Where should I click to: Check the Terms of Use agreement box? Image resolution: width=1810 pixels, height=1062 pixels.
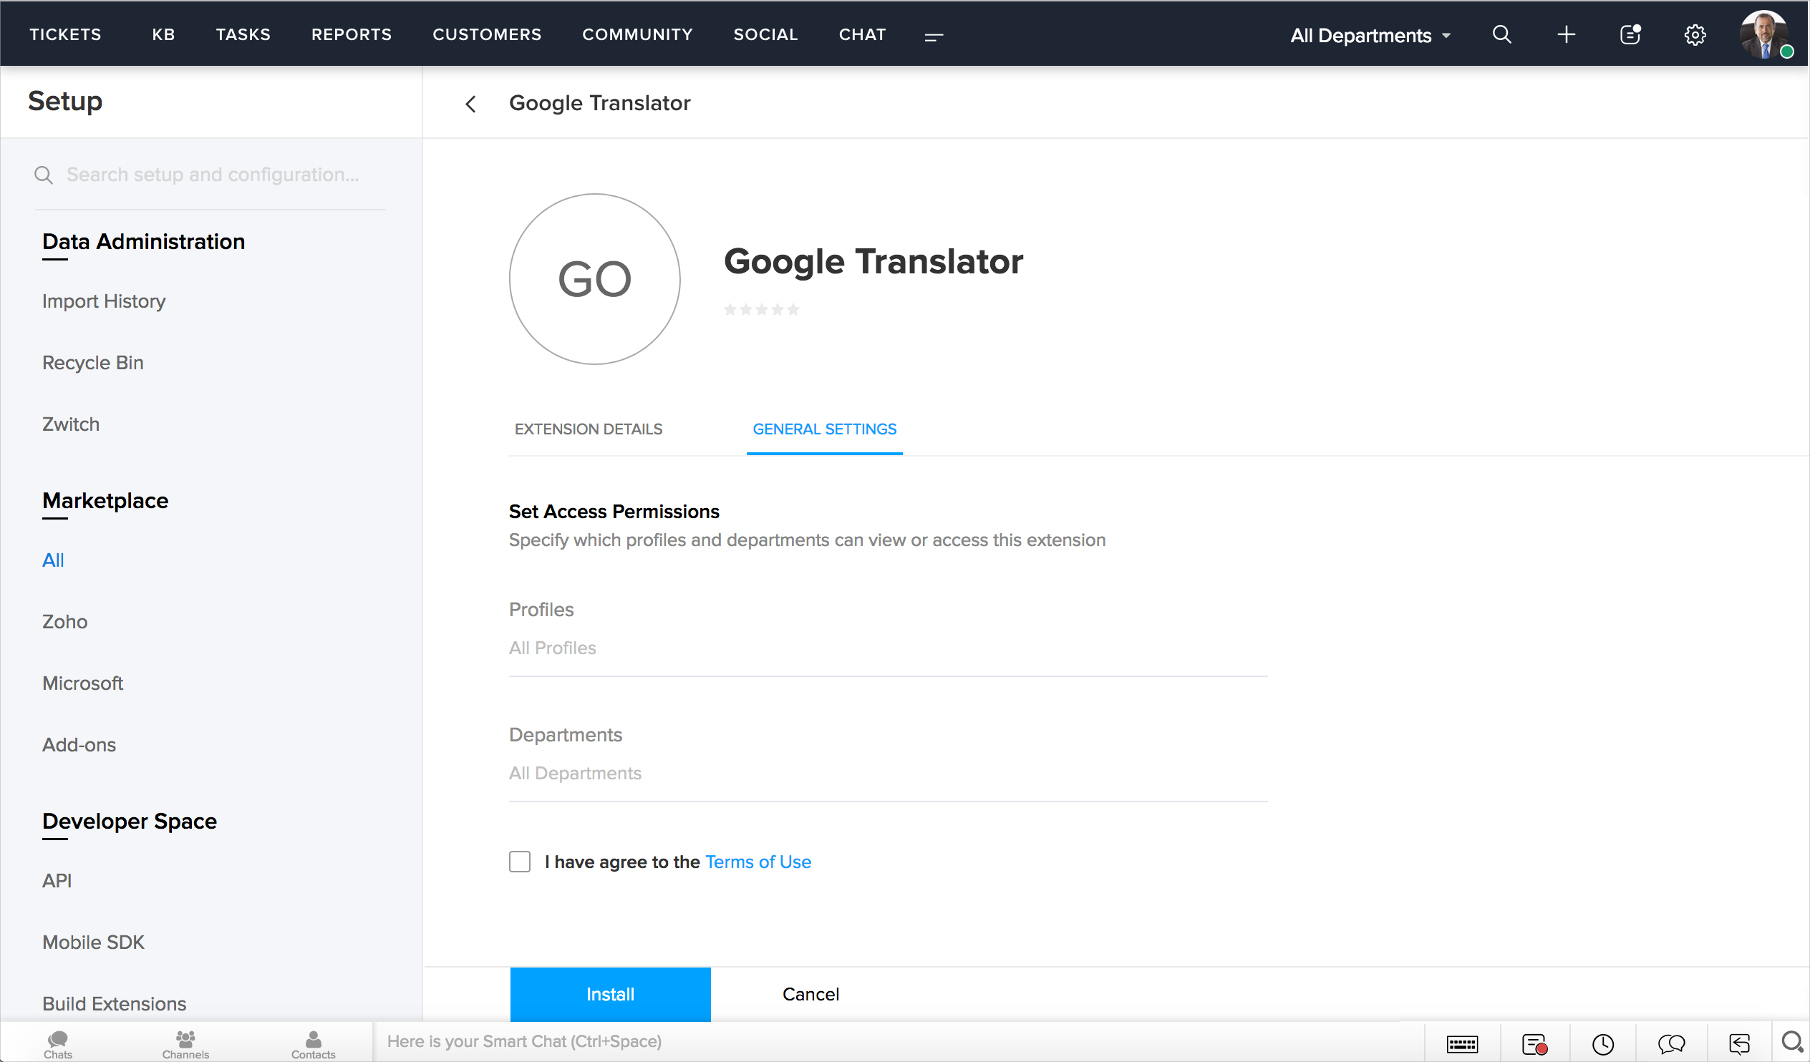point(519,862)
